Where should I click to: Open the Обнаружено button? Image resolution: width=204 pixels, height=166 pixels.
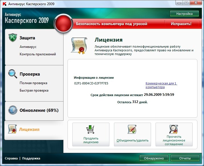click(154, 158)
